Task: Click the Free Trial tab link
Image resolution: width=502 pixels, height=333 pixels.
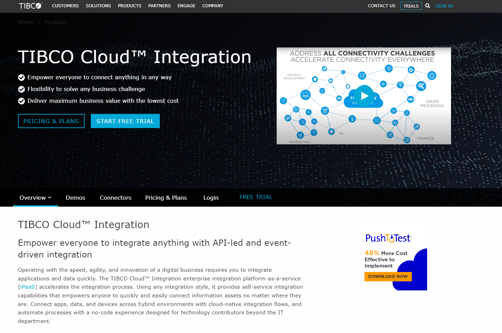Action: point(256,197)
